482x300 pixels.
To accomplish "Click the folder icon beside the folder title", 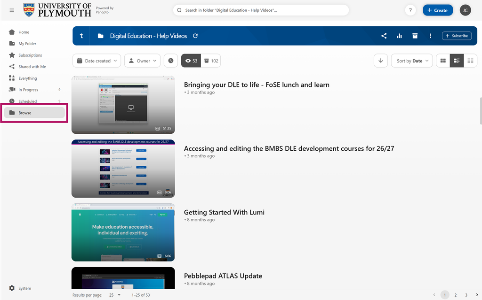I will (101, 36).
